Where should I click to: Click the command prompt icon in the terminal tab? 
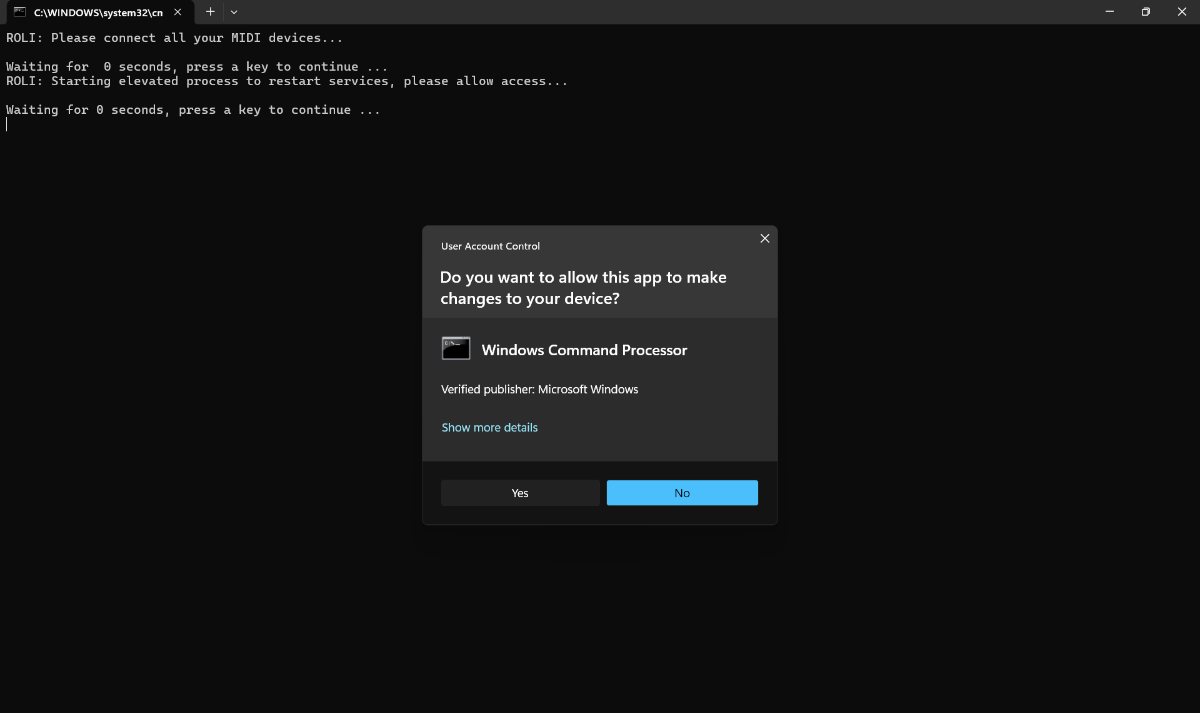pos(19,12)
